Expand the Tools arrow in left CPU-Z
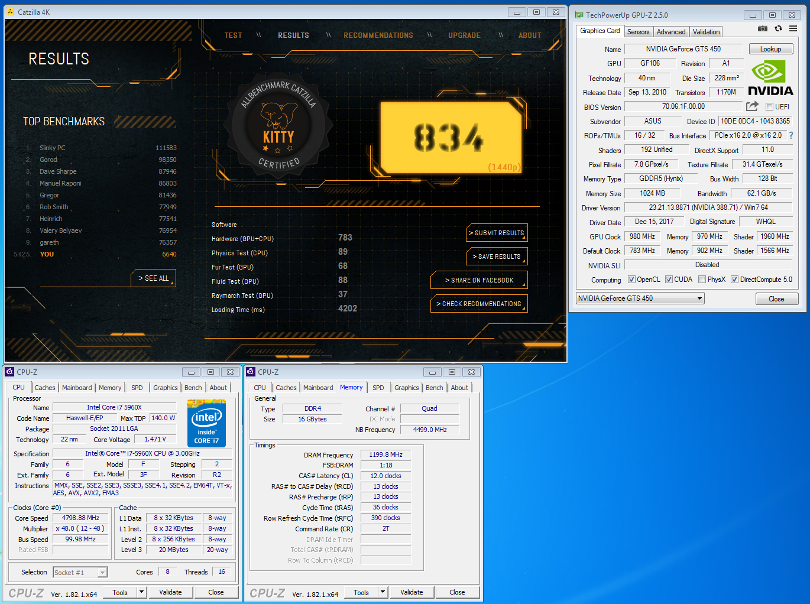Viewport: 810px width, 604px height. (141, 592)
